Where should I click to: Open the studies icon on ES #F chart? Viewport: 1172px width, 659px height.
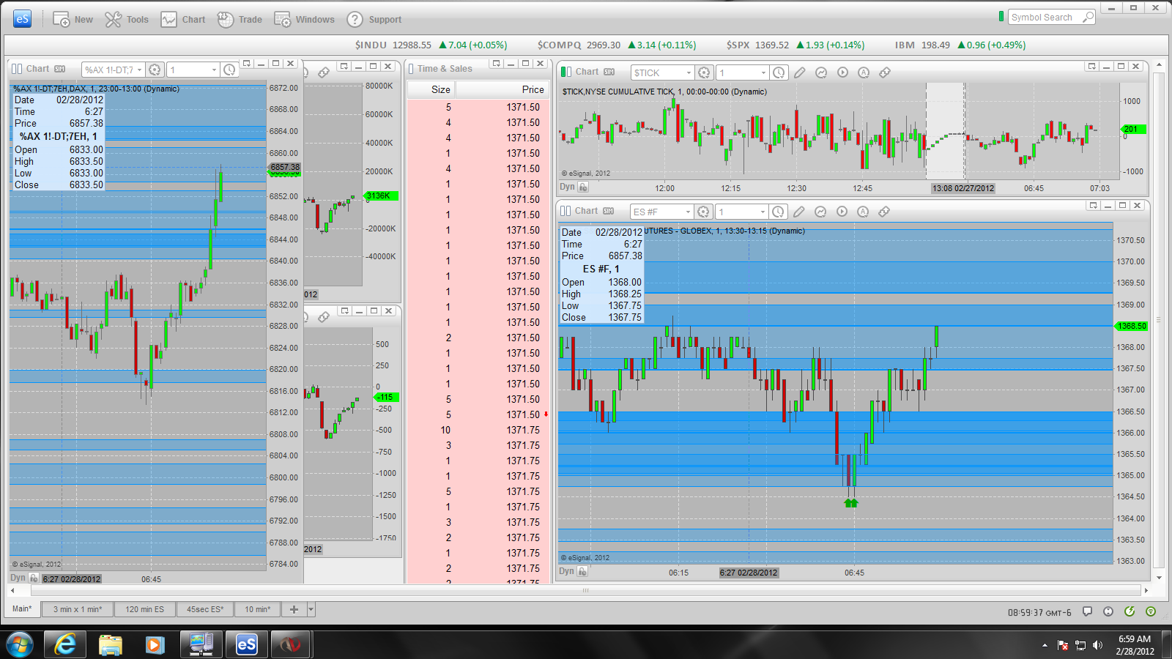pyautogui.click(x=820, y=212)
